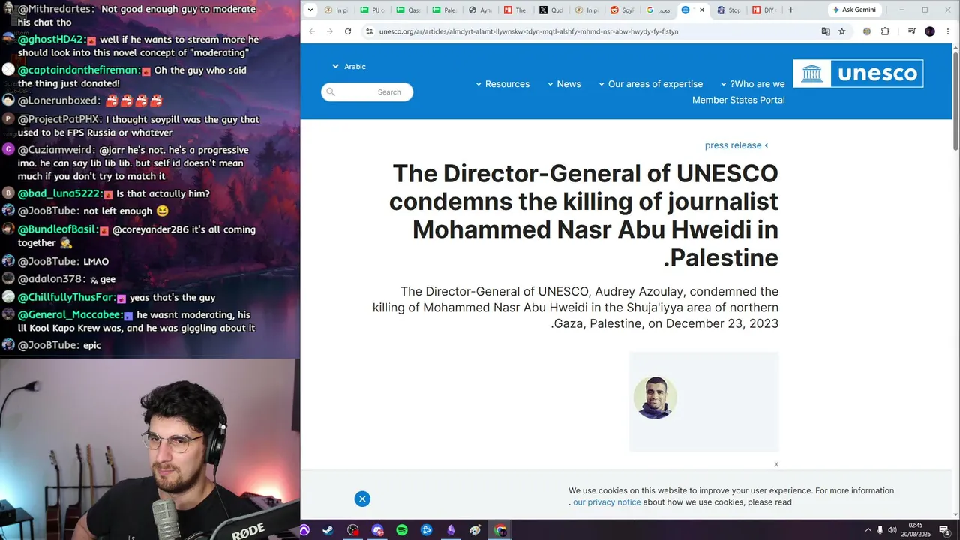Open the Chrome profile avatar
The height and width of the screenshot is (540, 960).
[x=930, y=31]
